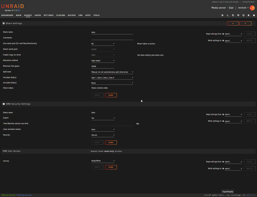The image size is (257, 197).
Task: Click the UNRAID logo
Action: tap(13, 6)
